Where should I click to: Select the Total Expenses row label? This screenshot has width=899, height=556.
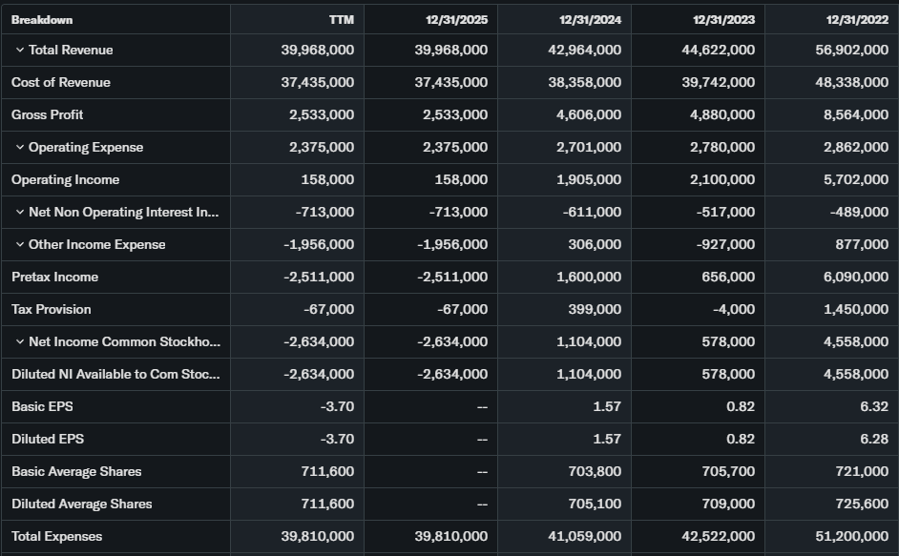tap(56, 536)
